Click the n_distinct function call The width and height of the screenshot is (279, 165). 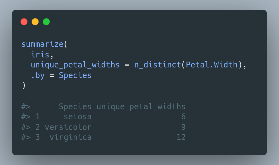click(158, 65)
